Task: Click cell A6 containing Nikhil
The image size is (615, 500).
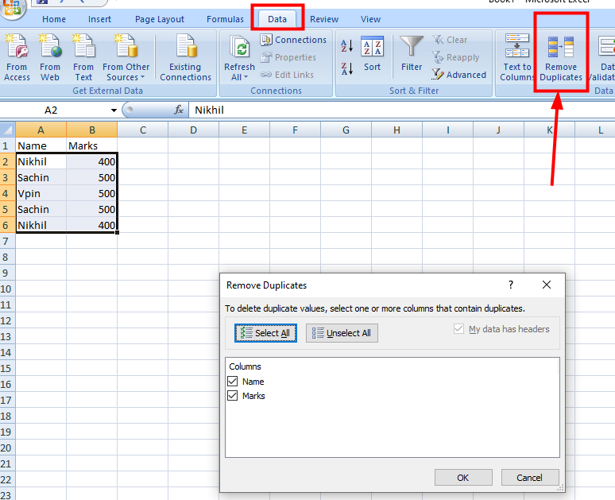Action: 41,225
